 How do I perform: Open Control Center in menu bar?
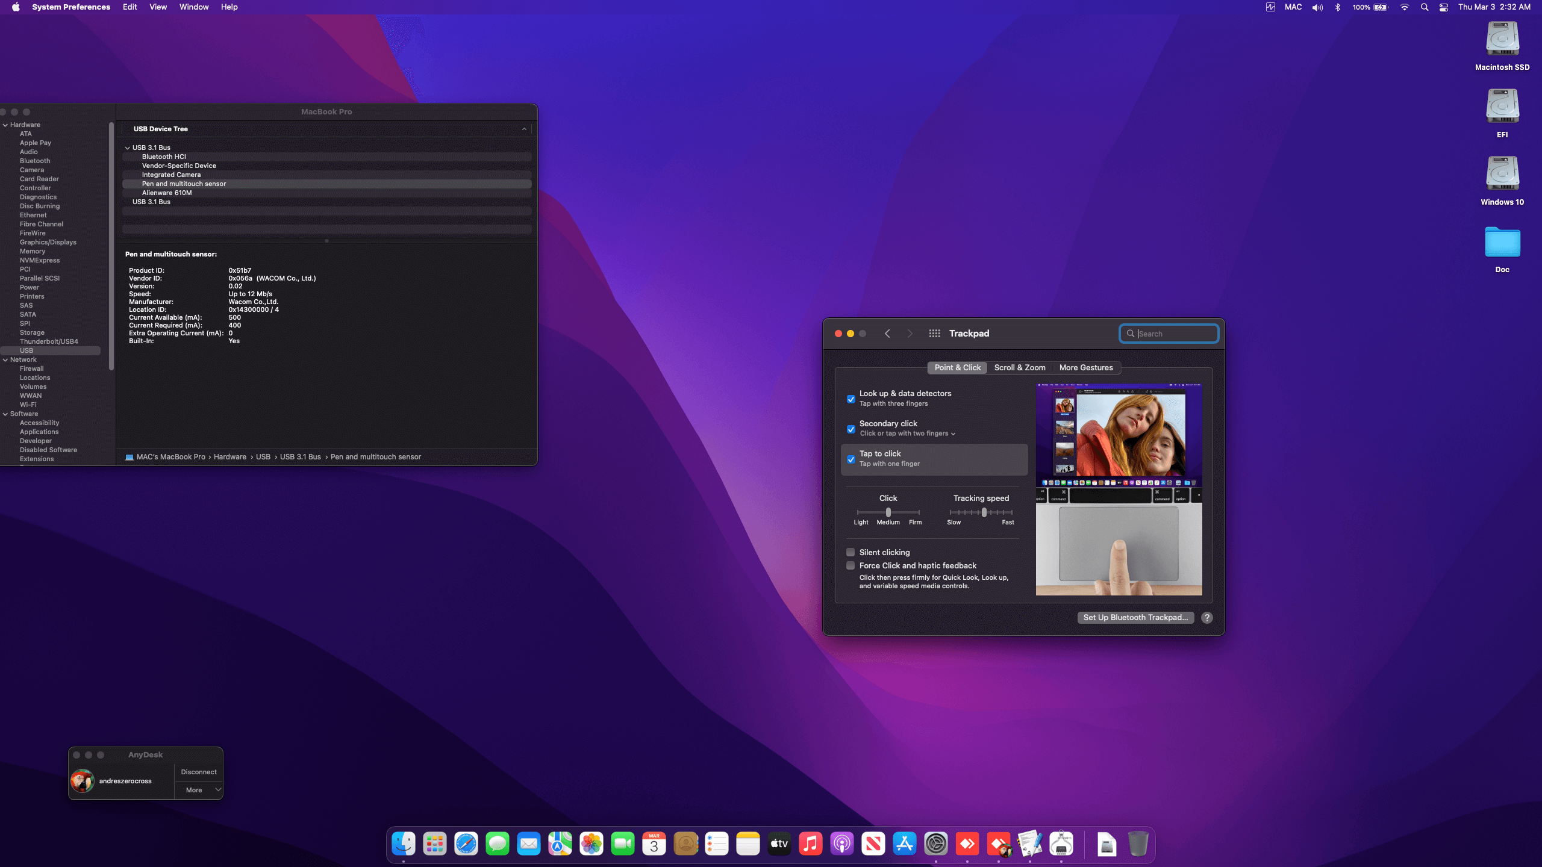[1444, 7]
